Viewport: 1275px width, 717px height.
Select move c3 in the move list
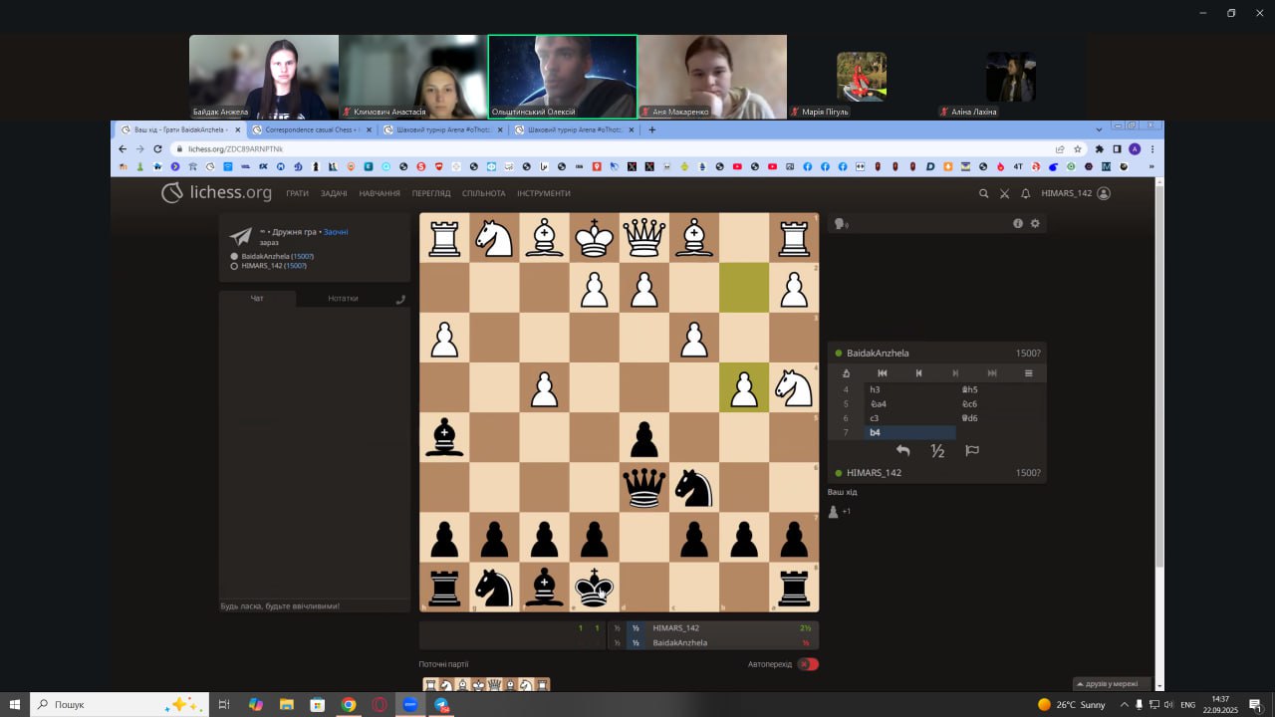tap(875, 418)
